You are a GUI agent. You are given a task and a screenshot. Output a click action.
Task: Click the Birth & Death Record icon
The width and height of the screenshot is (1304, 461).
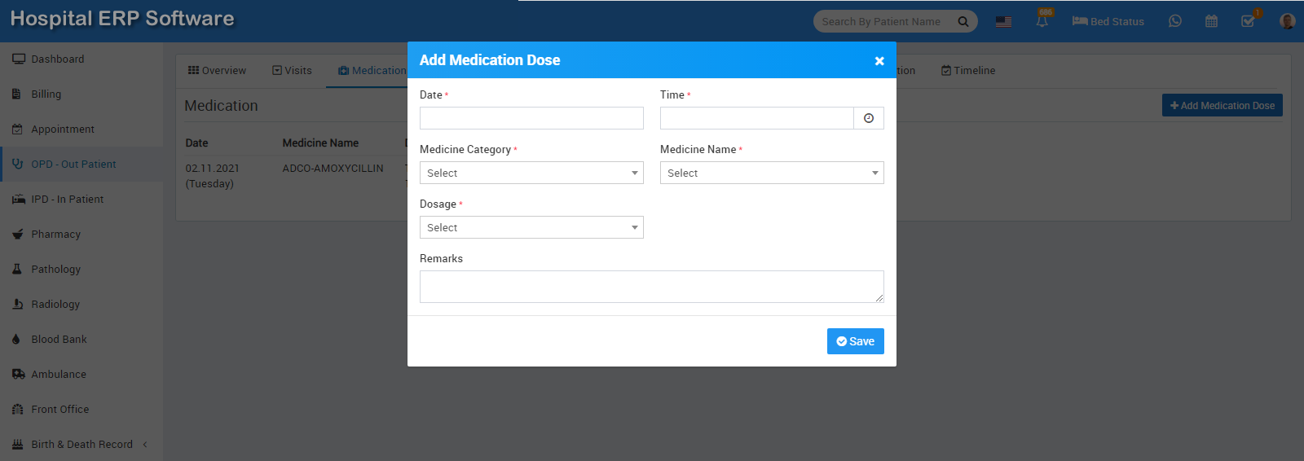point(17,444)
